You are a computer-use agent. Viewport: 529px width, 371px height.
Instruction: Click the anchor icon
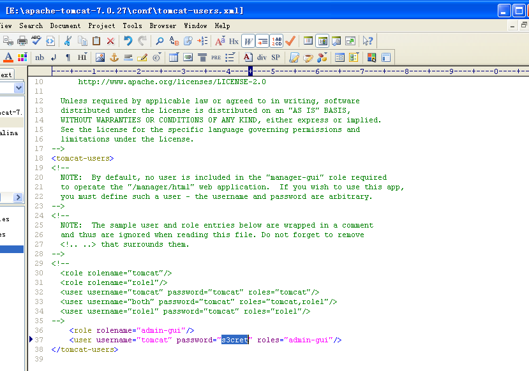click(x=114, y=57)
